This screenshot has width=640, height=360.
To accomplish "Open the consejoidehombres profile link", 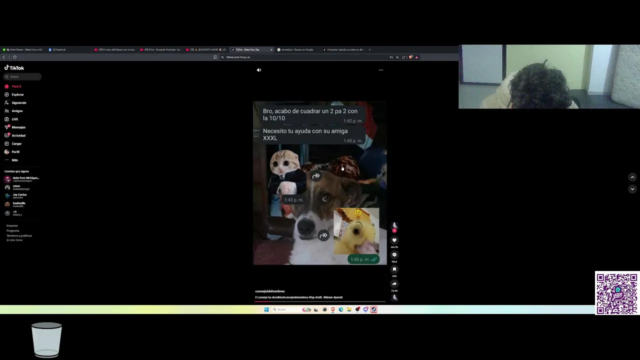I will pos(269,291).
